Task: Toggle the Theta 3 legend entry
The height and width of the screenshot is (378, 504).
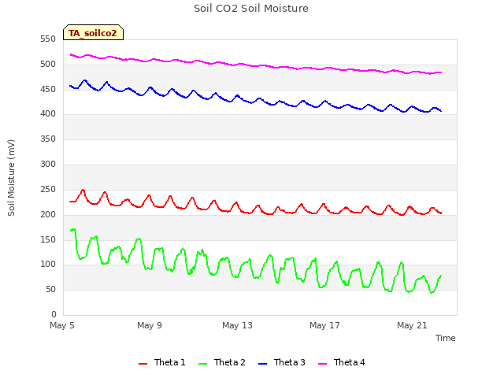Action: coord(282,362)
